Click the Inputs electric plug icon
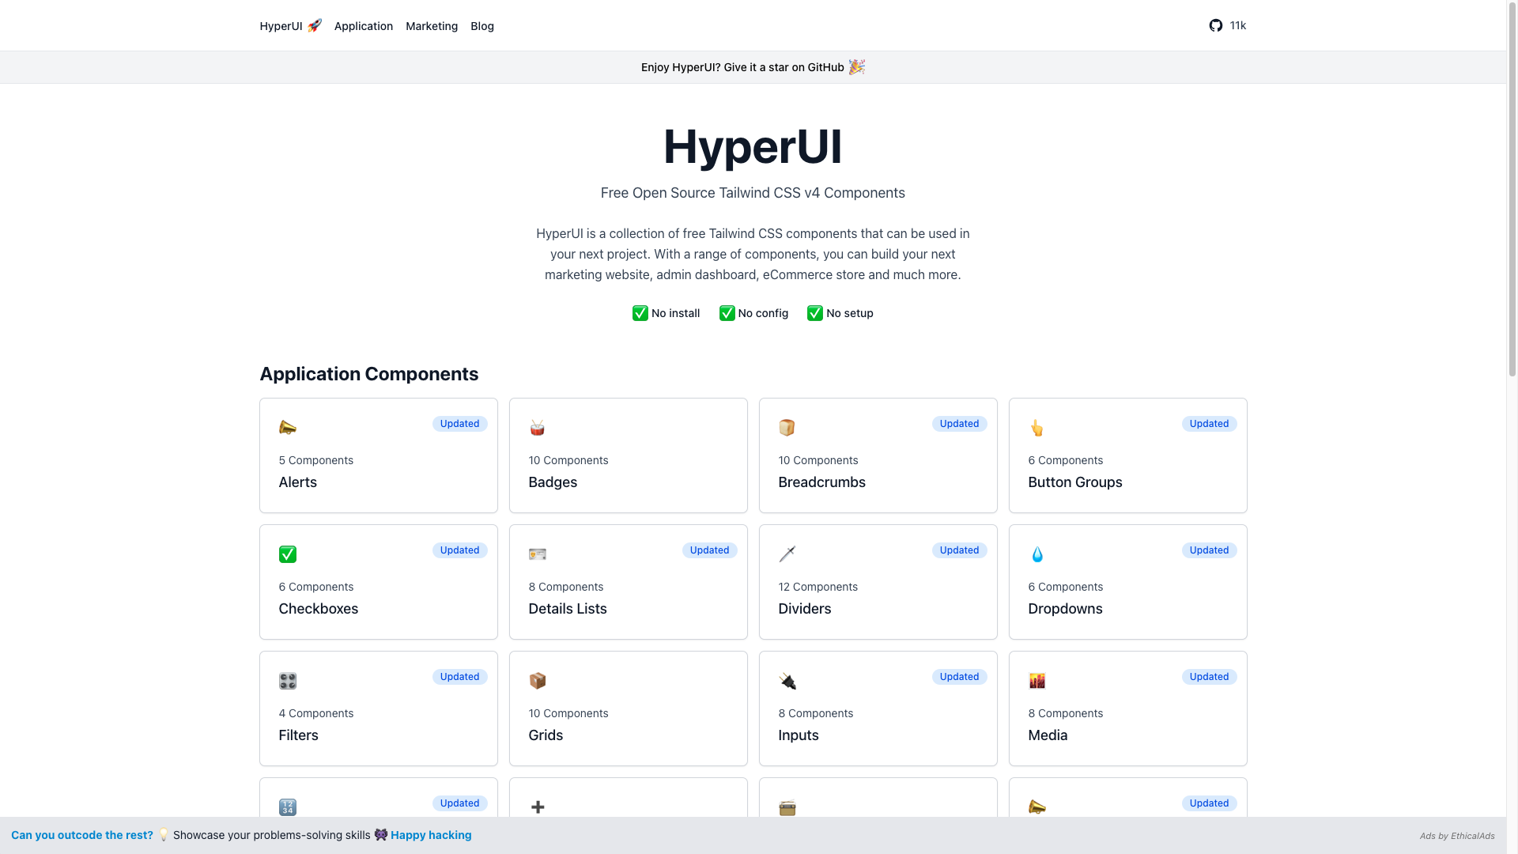The image size is (1518, 854). click(787, 681)
